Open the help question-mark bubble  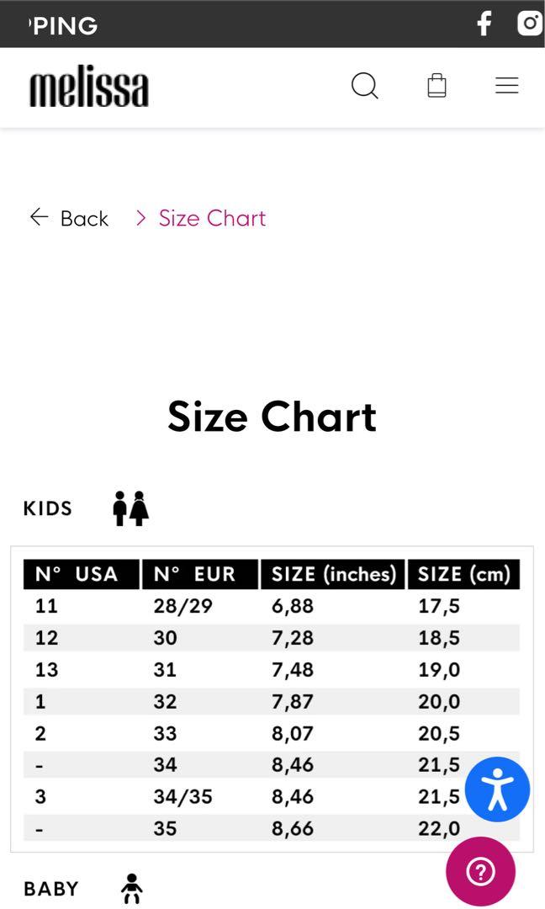pyautogui.click(x=480, y=871)
